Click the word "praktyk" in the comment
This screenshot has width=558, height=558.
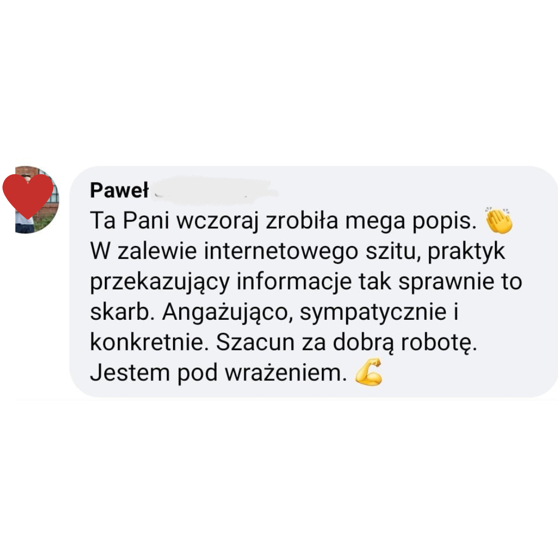[466, 252]
